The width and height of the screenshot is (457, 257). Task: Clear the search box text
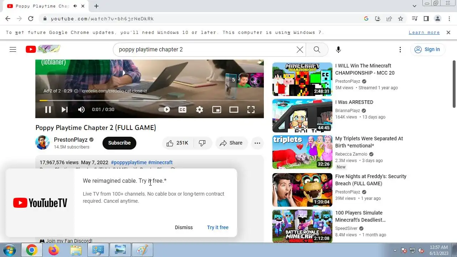click(x=300, y=50)
